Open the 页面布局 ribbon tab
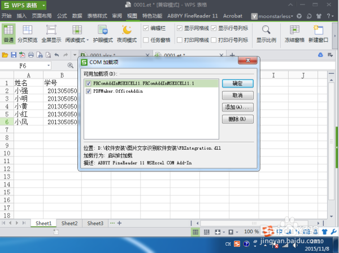The height and width of the screenshot is (253, 339). pyautogui.click(x=42, y=16)
